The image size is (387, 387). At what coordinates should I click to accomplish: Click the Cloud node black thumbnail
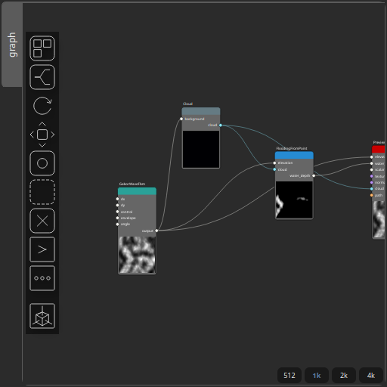[x=201, y=150]
